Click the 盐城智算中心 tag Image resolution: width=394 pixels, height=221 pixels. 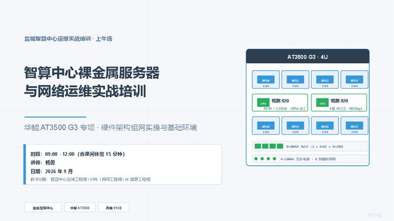coord(43,208)
